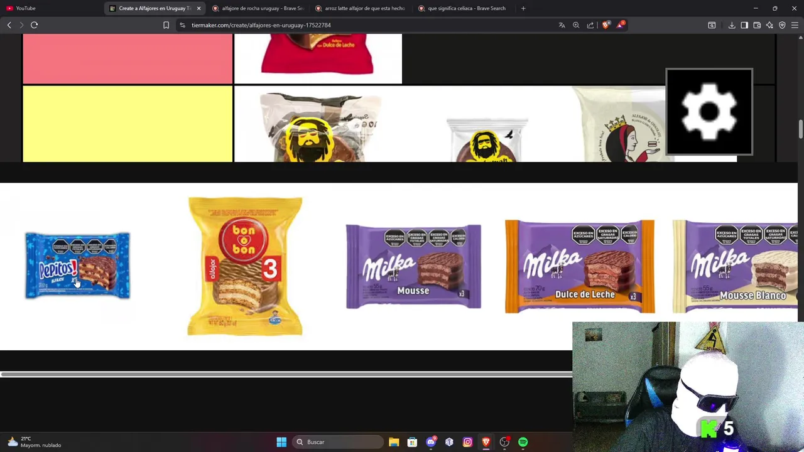Screen dimensions: 804x452
Task: Open Brave Shields lion icon
Action: click(x=606, y=25)
